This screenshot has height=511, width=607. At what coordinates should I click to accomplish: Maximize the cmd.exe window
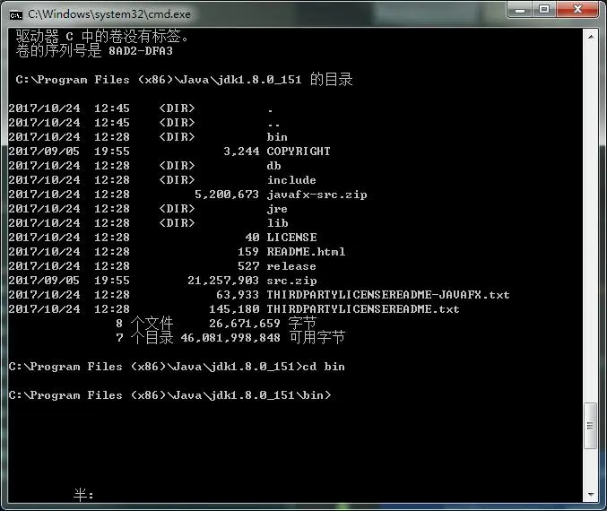pyautogui.click(x=544, y=10)
